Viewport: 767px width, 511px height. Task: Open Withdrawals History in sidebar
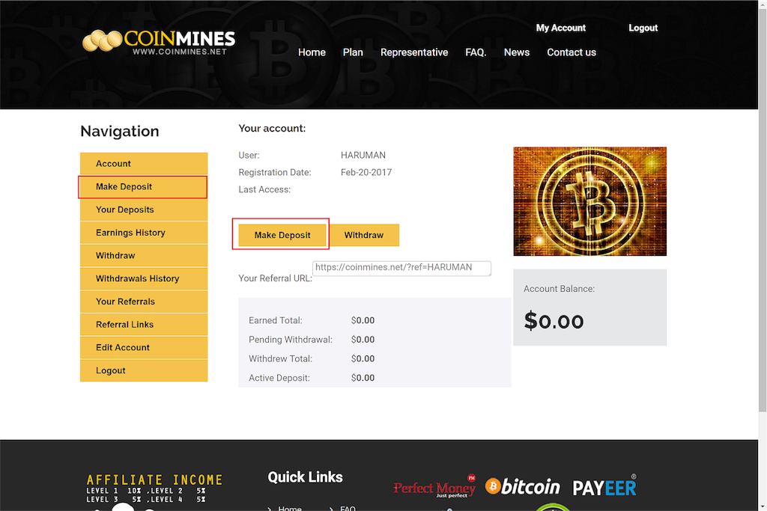pyautogui.click(x=144, y=278)
